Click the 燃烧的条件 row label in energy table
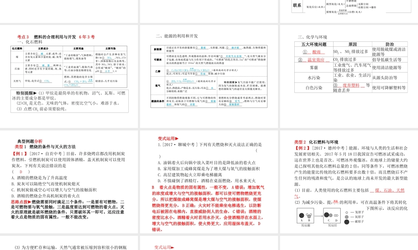 point(158,101)
